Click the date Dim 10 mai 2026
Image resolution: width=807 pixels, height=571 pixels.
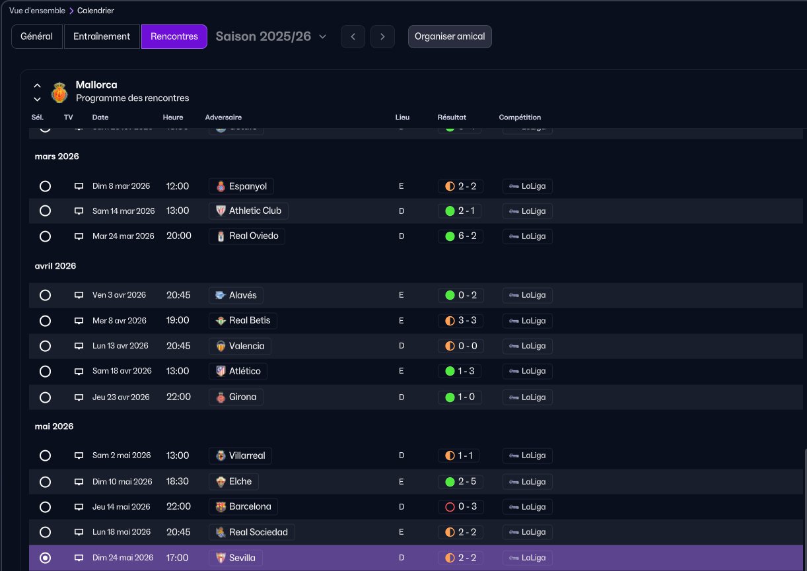pyautogui.click(x=122, y=482)
